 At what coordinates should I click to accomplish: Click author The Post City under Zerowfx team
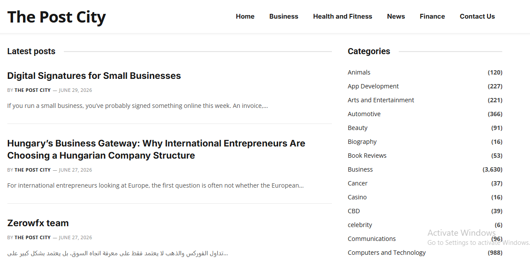click(x=33, y=237)
